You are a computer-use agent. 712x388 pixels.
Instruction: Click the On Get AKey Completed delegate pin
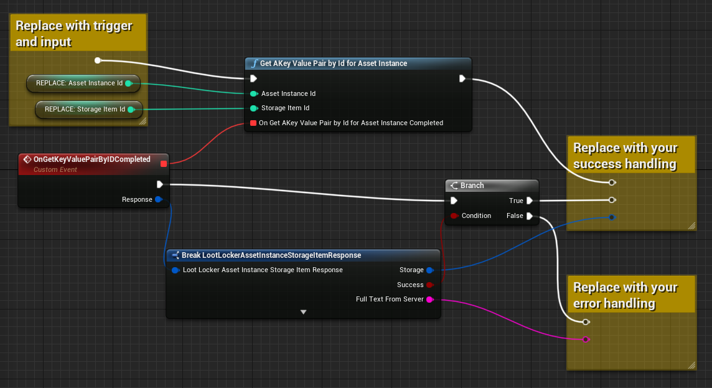pyautogui.click(x=253, y=123)
